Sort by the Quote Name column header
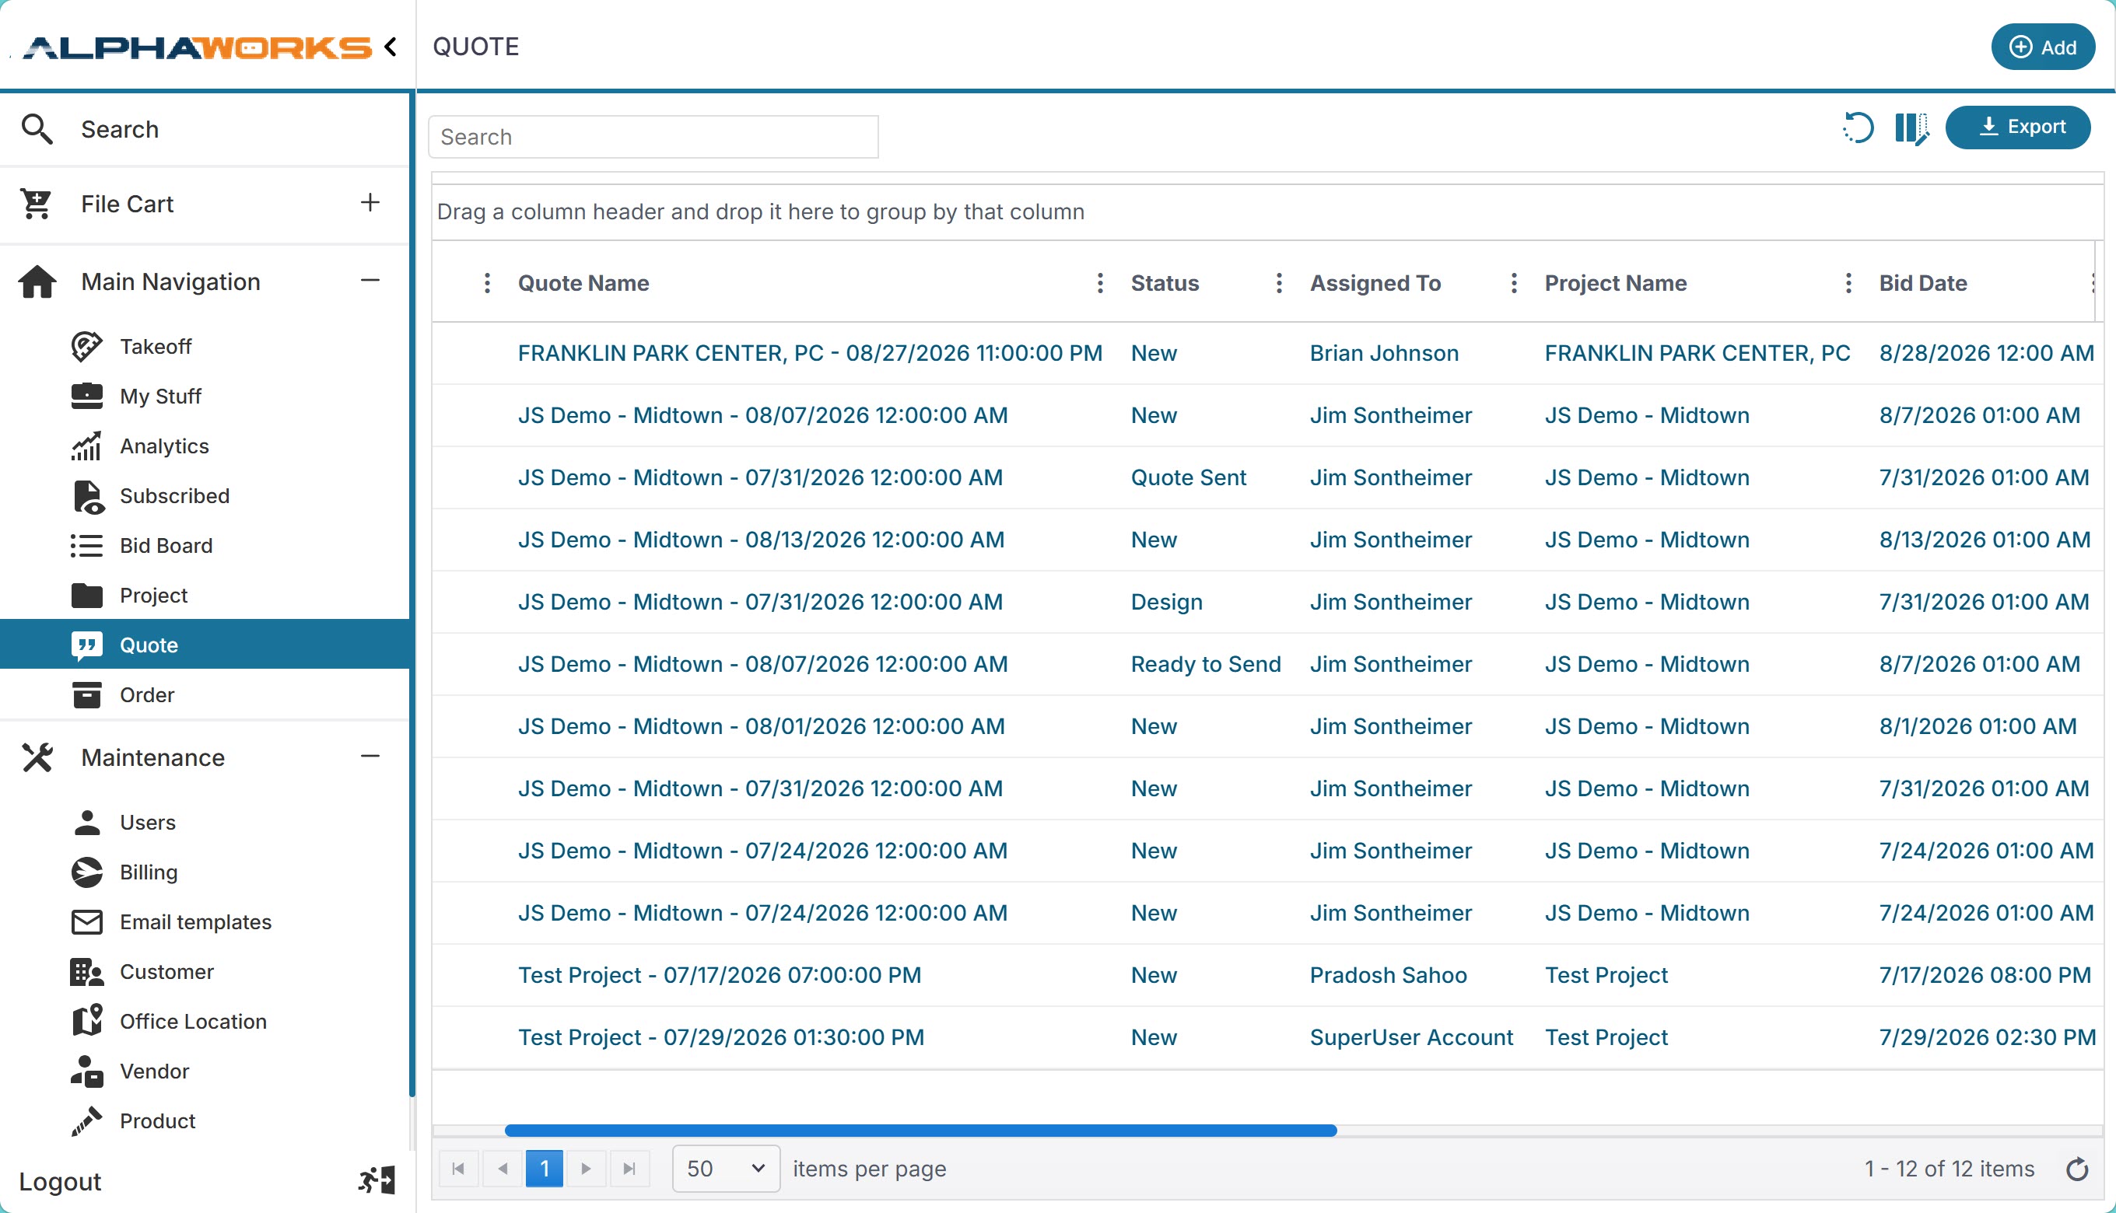2116x1213 pixels. coord(583,283)
